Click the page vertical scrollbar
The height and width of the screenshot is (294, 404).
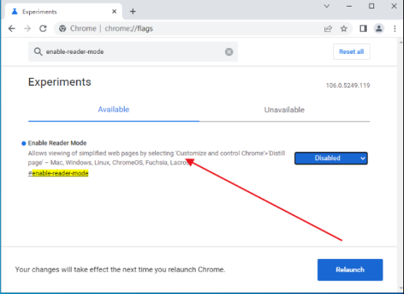click(400, 164)
